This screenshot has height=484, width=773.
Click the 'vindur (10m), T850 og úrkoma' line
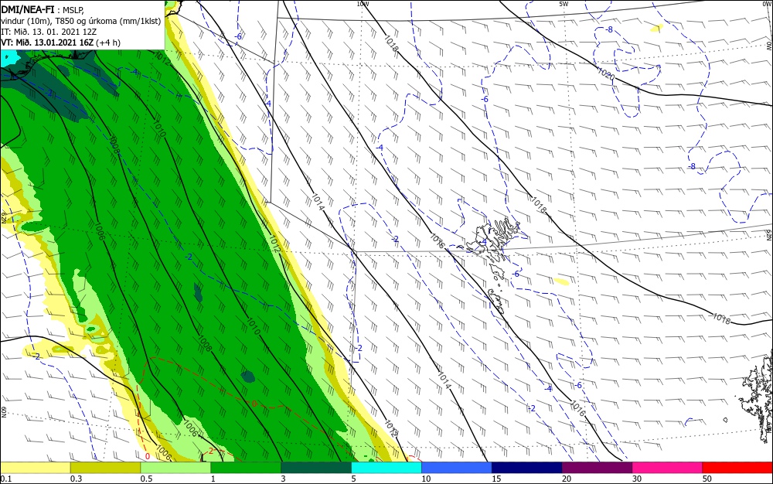tap(81, 21)
